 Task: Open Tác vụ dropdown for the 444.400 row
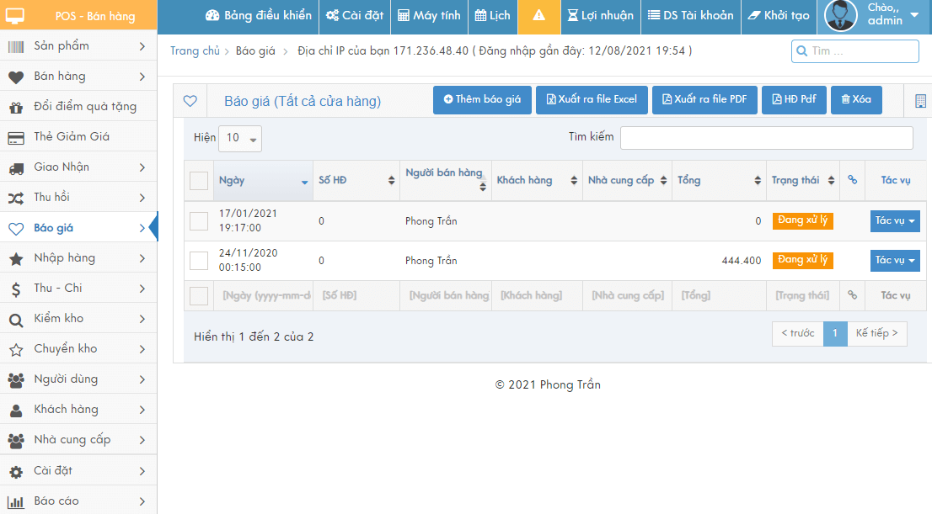(x=895, y=261)
